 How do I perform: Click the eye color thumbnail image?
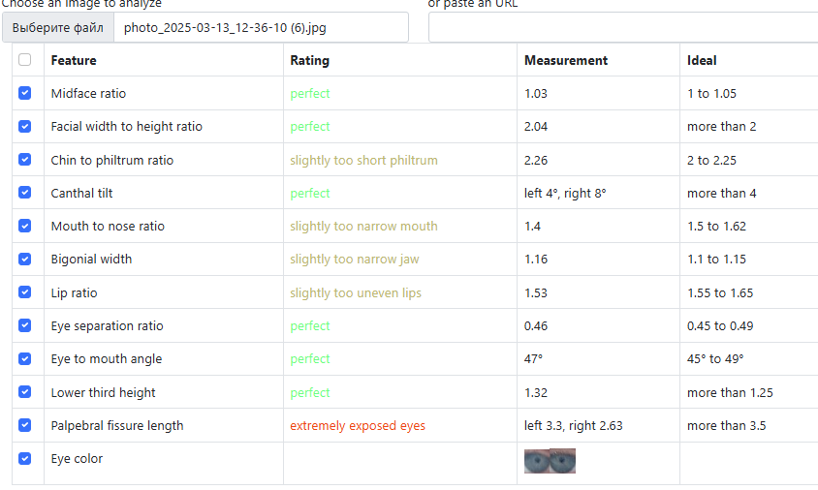[550, 461]
